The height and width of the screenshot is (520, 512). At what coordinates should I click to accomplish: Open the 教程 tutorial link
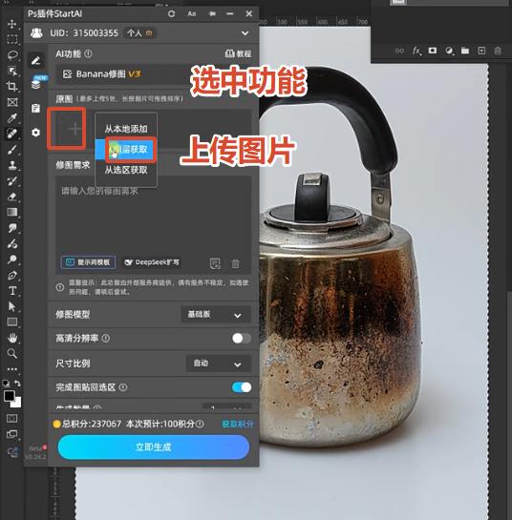[239, 53]
